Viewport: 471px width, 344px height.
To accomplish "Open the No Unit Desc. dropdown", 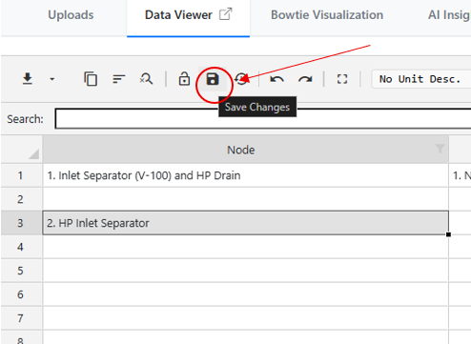I will click(x=420, y=79).
